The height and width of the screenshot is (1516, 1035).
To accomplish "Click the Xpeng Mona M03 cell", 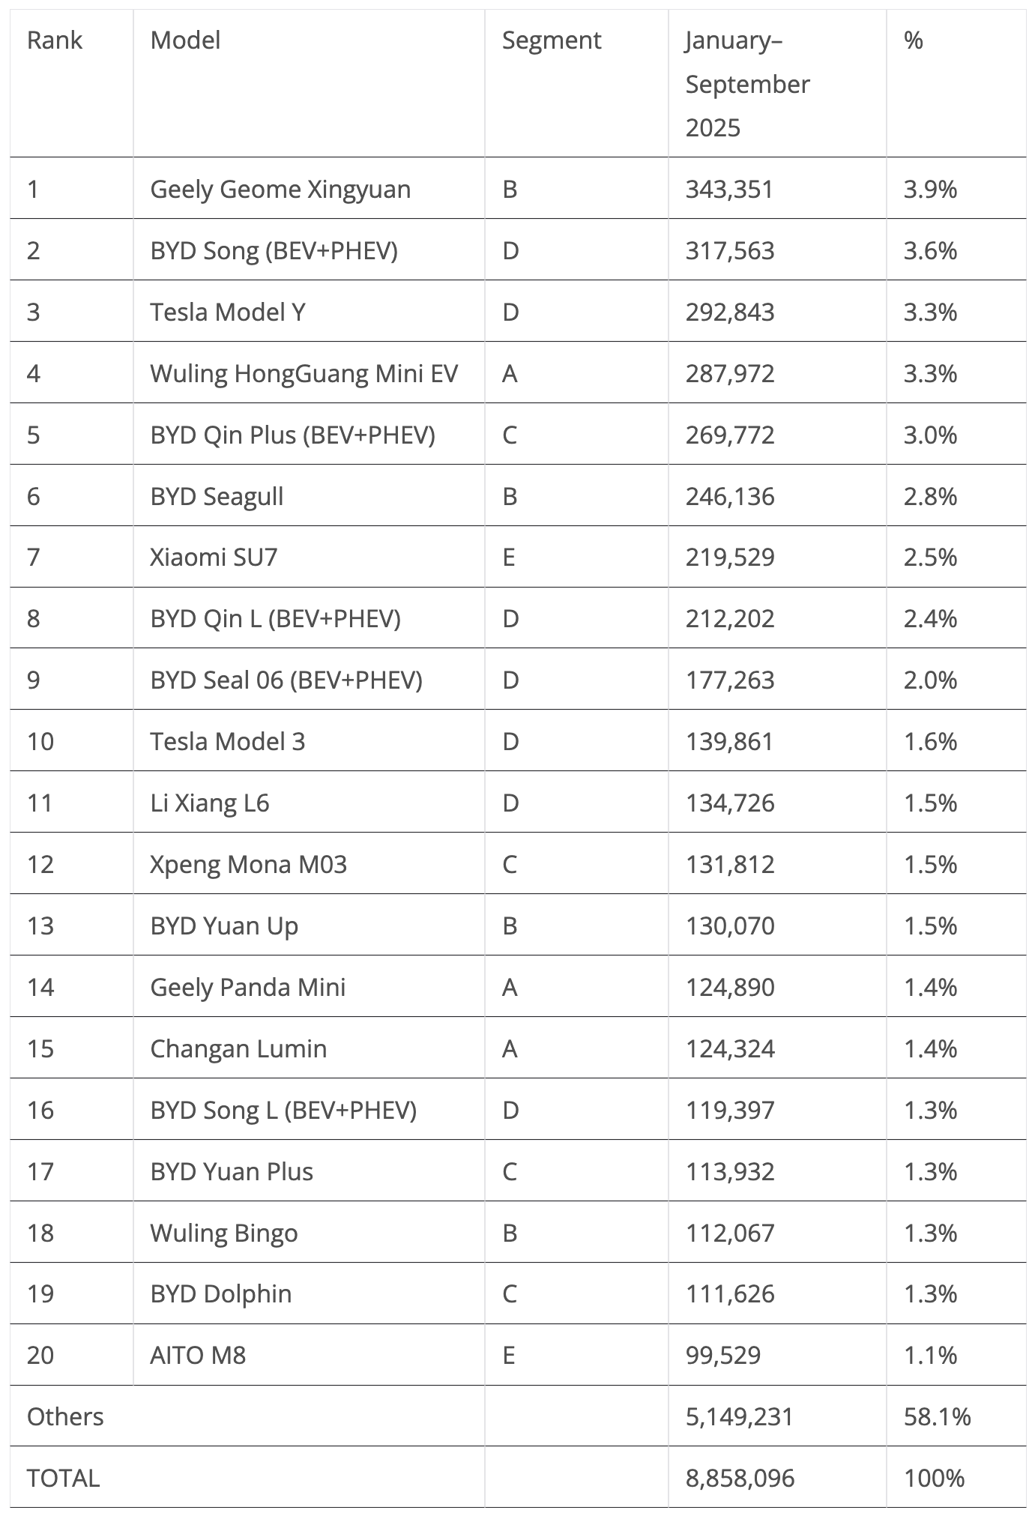I will [248, 865].
